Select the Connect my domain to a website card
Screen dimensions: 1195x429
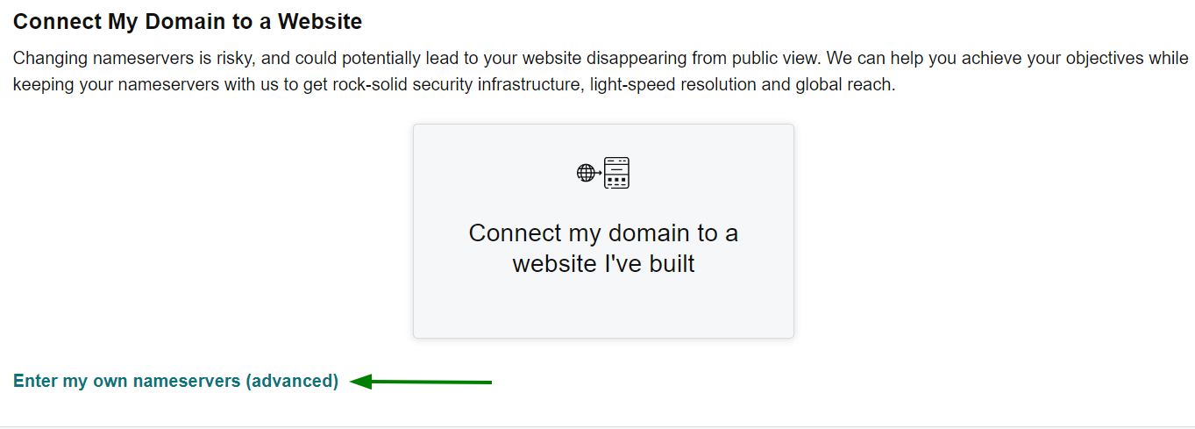pyautogui.click(x=603, y=231)
